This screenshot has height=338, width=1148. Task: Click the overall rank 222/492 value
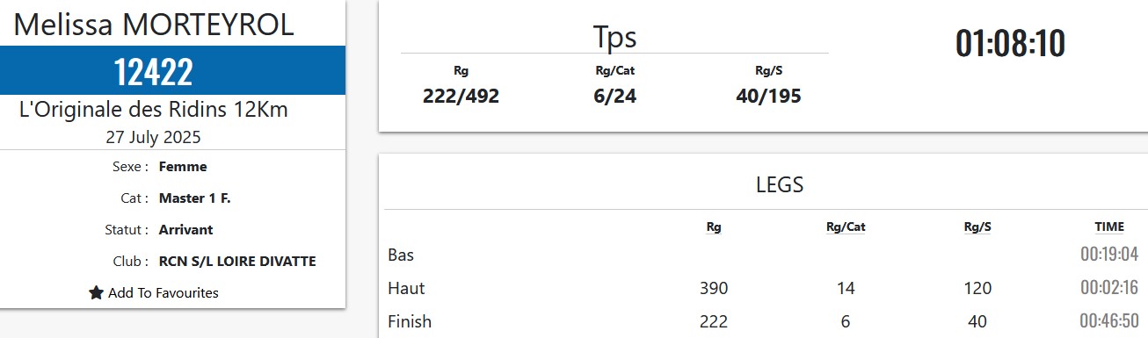click(461, 97)
